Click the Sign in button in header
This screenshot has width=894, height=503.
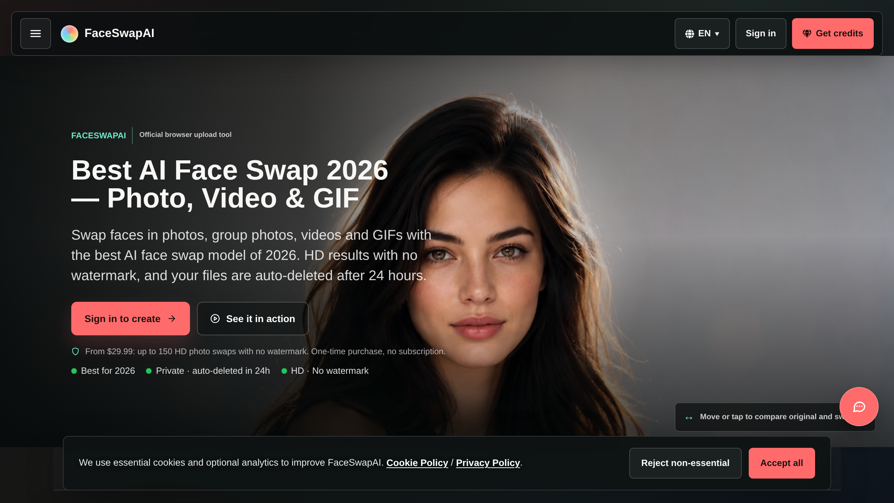761,34
